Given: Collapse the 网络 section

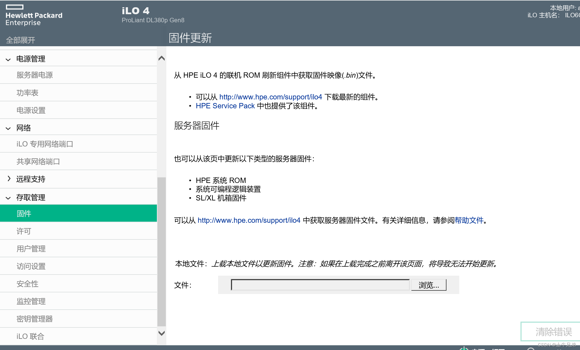Looking at the screenshot, I should click(x=8, y=128).
